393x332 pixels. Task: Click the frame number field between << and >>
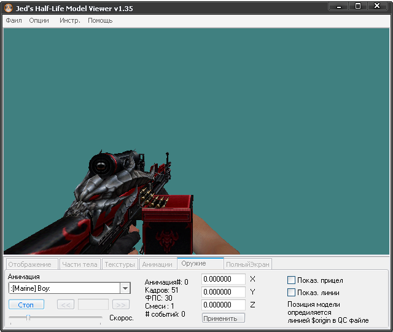tap(93, 305)
